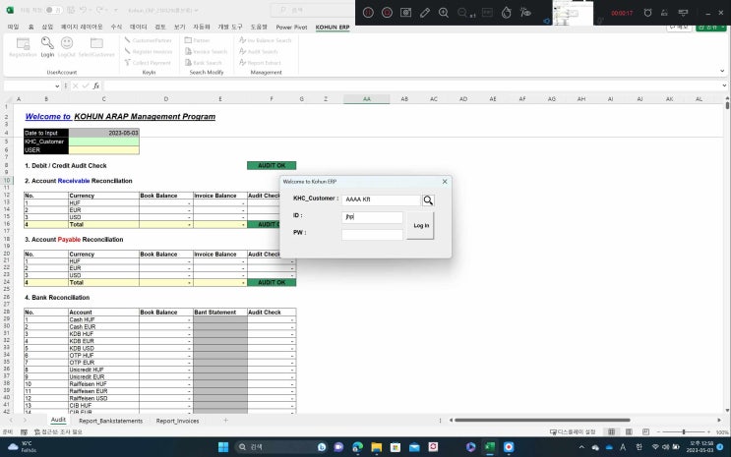The width and height of the screenshot is (731, 457).
Task: Open the Windows Start menu
Action: click(x=223, y=446)
